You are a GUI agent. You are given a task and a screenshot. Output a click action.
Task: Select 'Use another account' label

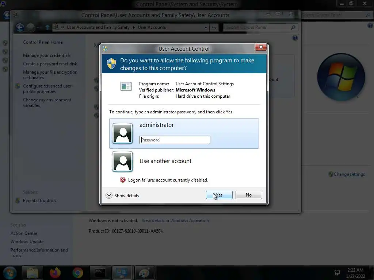165,161
